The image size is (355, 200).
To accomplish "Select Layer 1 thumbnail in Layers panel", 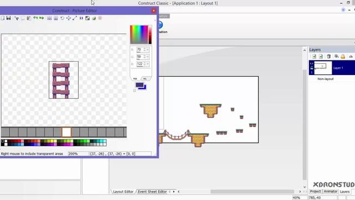I will [x=323, y=68].
